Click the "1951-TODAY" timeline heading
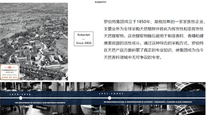The image size is (206, 115). tap(111, 94)
